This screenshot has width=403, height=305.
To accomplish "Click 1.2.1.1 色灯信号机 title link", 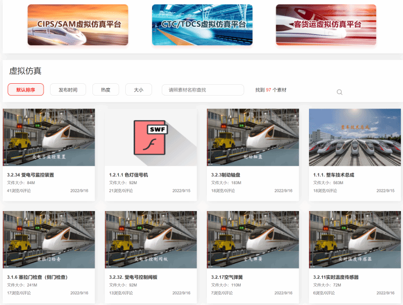I will pyautogui.click(x=128, y=175).
